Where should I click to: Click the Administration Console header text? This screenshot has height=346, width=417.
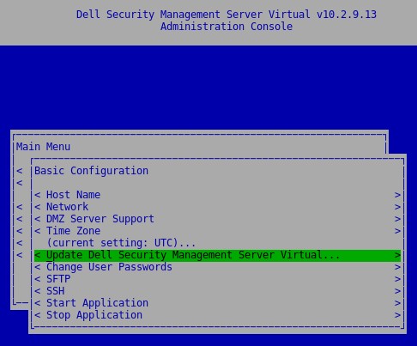point(227,27)
